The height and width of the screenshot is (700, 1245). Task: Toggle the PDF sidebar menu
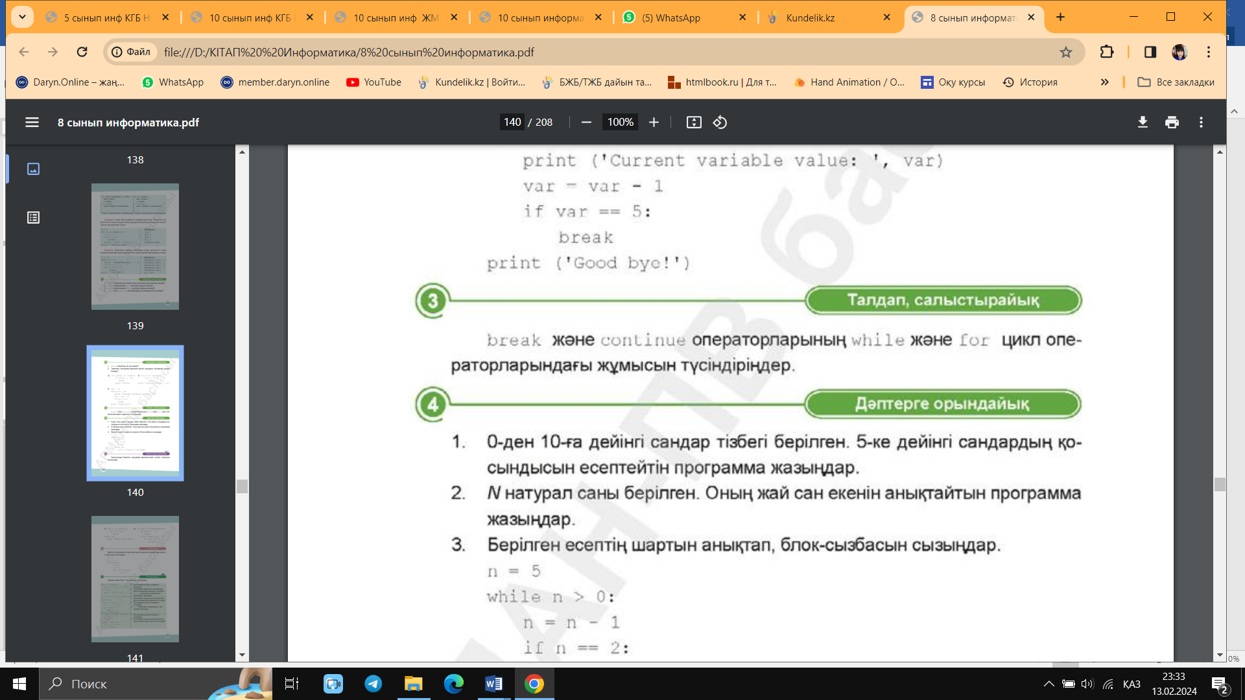click(x=32, y=122)
